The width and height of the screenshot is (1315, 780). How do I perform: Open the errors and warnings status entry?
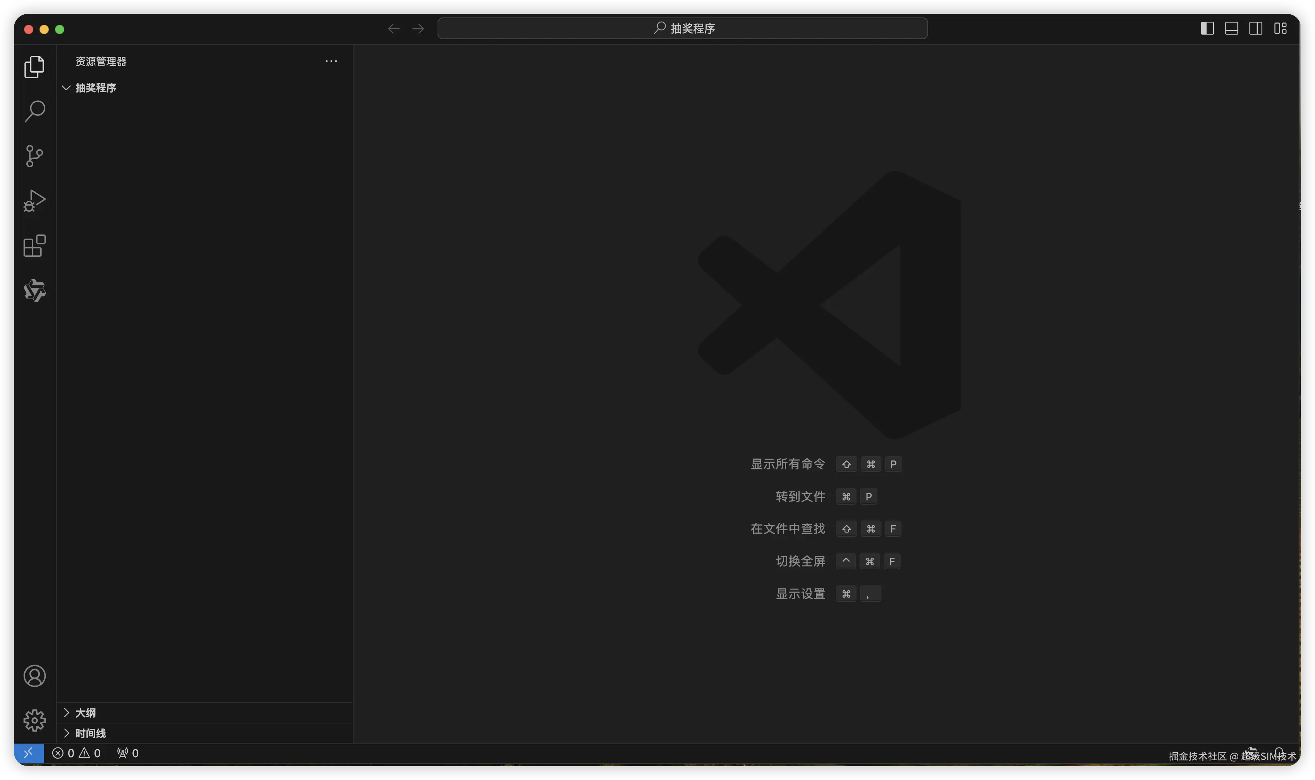tap(76, 753)
